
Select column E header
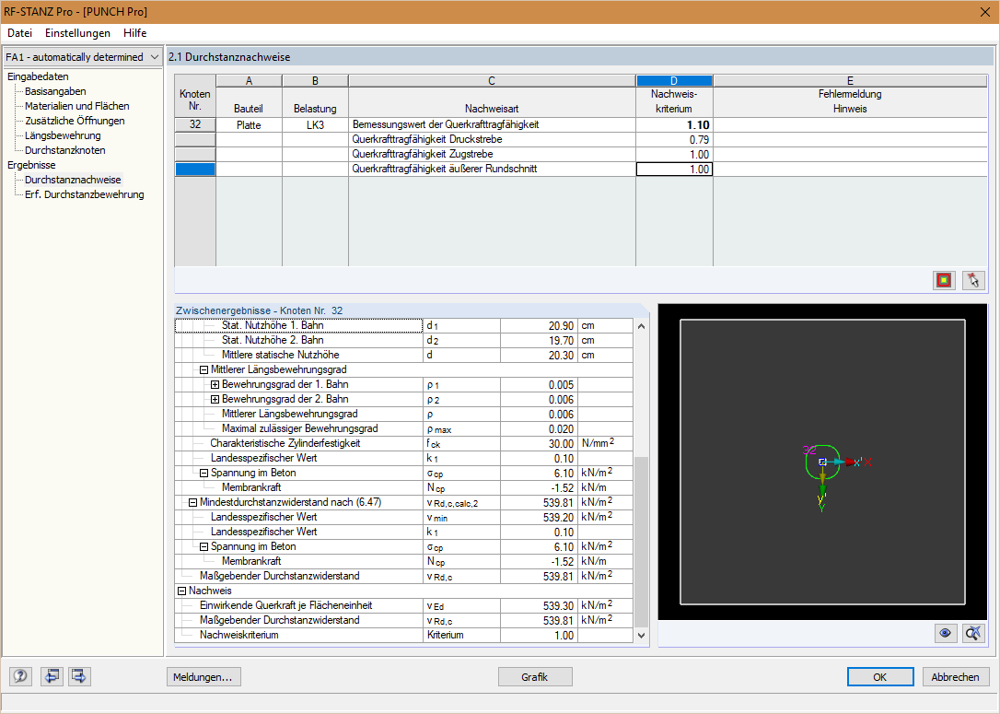pyautogui.click(x=850, y=80)
